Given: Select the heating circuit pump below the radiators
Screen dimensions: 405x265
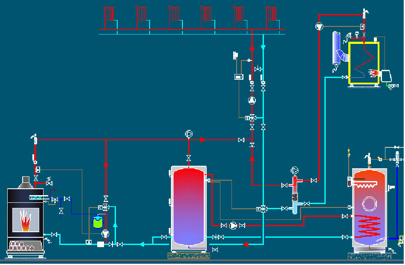Looking at the screenshot, I should [252, 101].
